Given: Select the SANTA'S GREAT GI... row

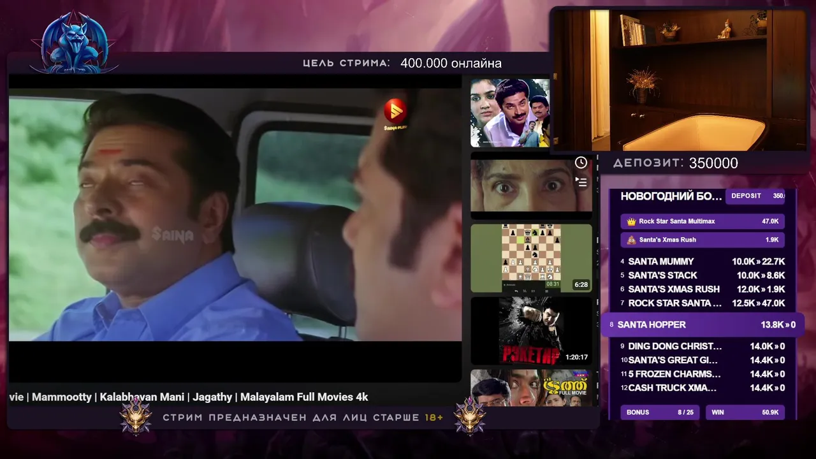Looking at the screenshot, I should tap(703, 360).
